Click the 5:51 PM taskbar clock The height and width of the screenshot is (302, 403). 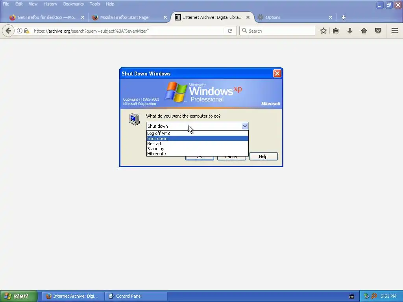pos(388,296)
